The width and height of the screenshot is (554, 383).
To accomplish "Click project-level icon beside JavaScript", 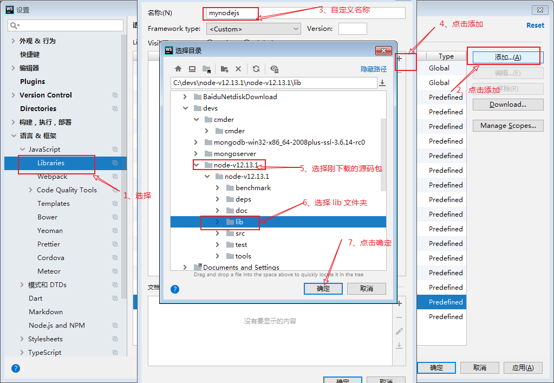I will (115, 149).
